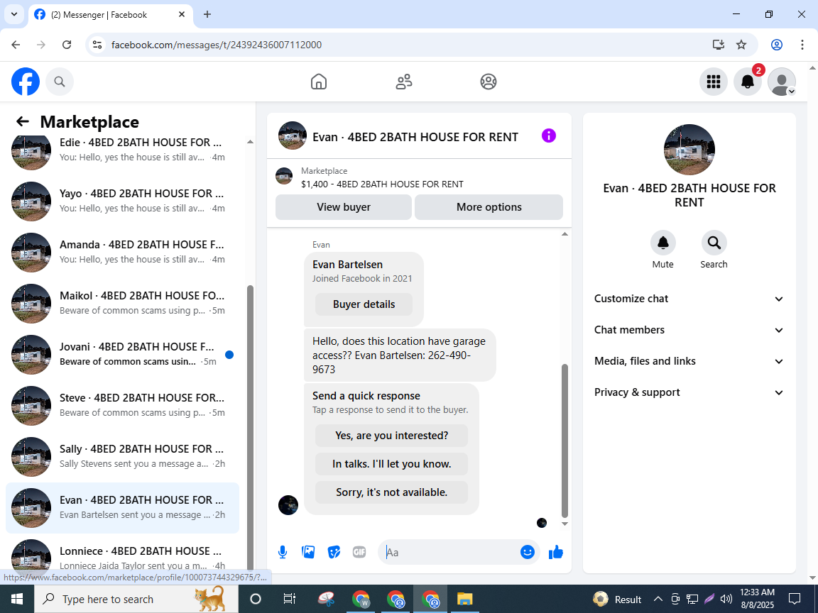
Task: Open the Groups icon in top navigation
Action: click(x=489, y=82)
